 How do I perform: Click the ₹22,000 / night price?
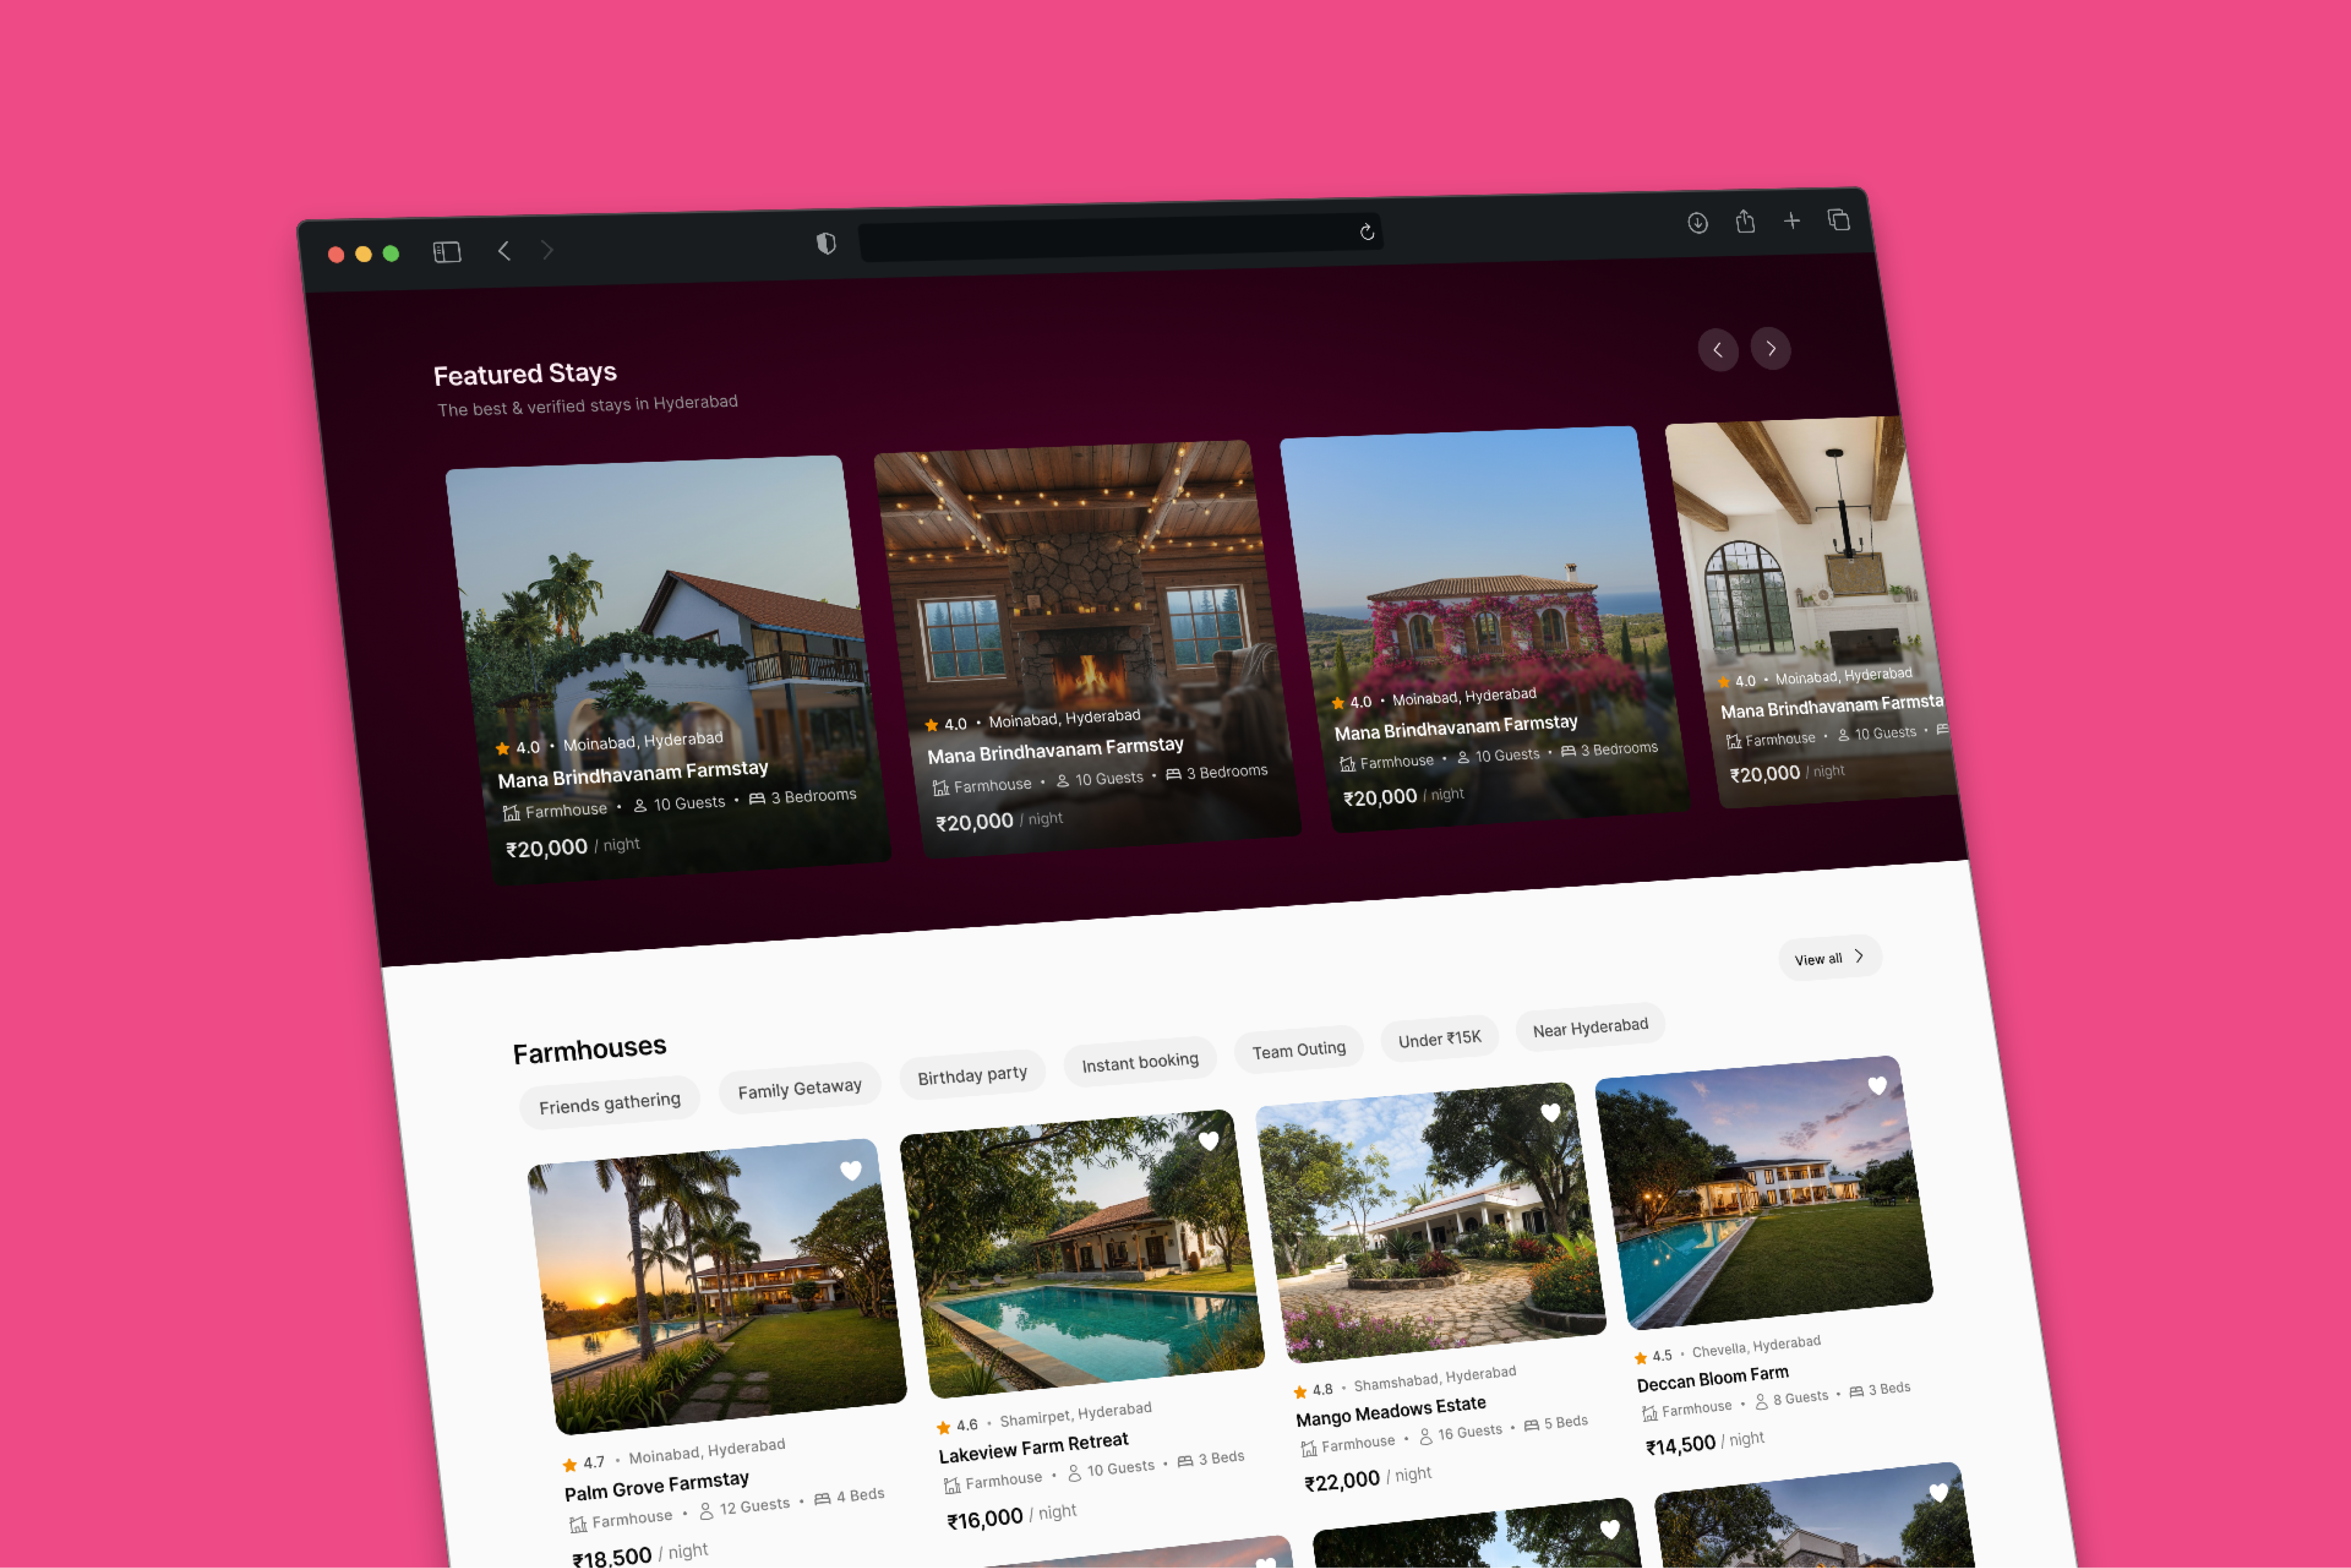[1367, 1478]
